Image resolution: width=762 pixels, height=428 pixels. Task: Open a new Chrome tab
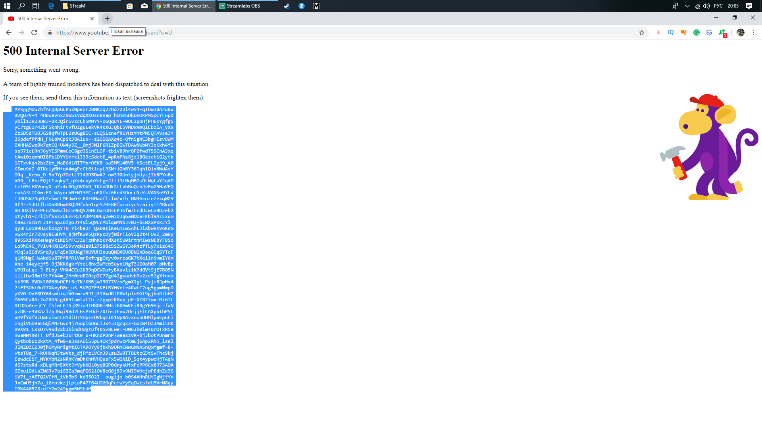107,19
